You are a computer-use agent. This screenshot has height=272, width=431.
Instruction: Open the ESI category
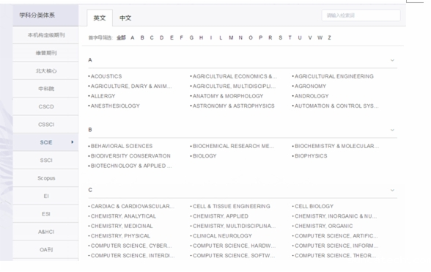46,214
